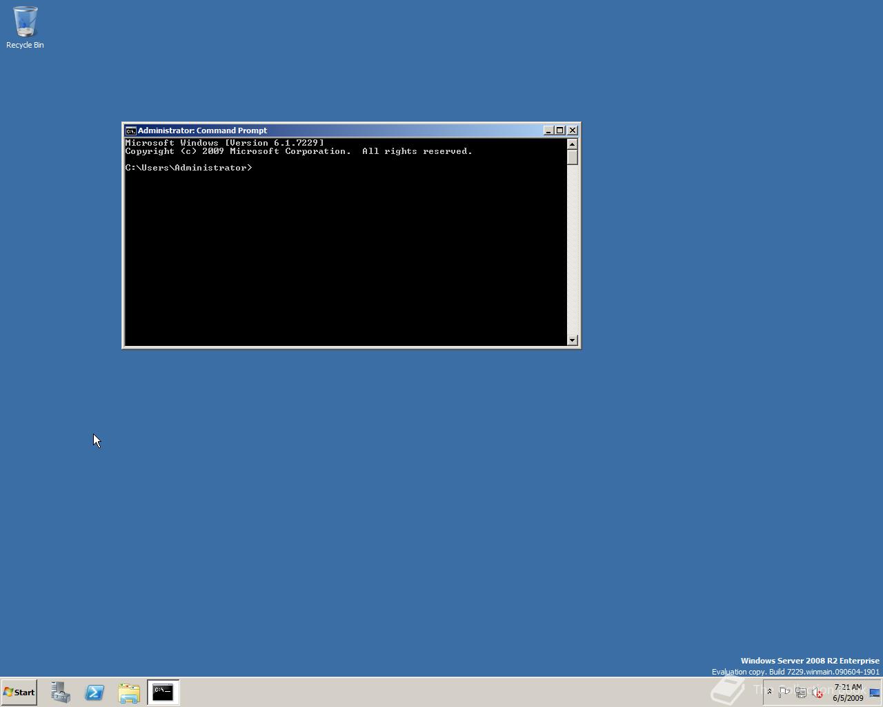Open the Action Center flag icon
Viewport: 883px width, 707px height.
pyautogui.click(x=784, y=692)
